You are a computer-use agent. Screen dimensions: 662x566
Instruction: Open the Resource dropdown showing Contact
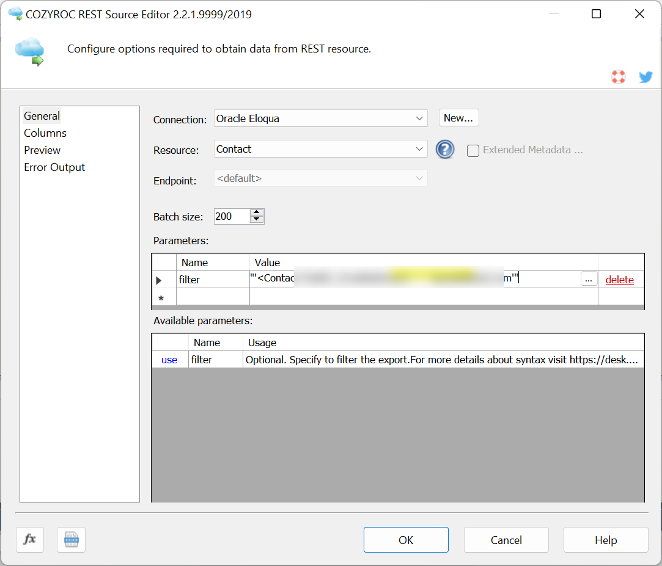point(320,149)
